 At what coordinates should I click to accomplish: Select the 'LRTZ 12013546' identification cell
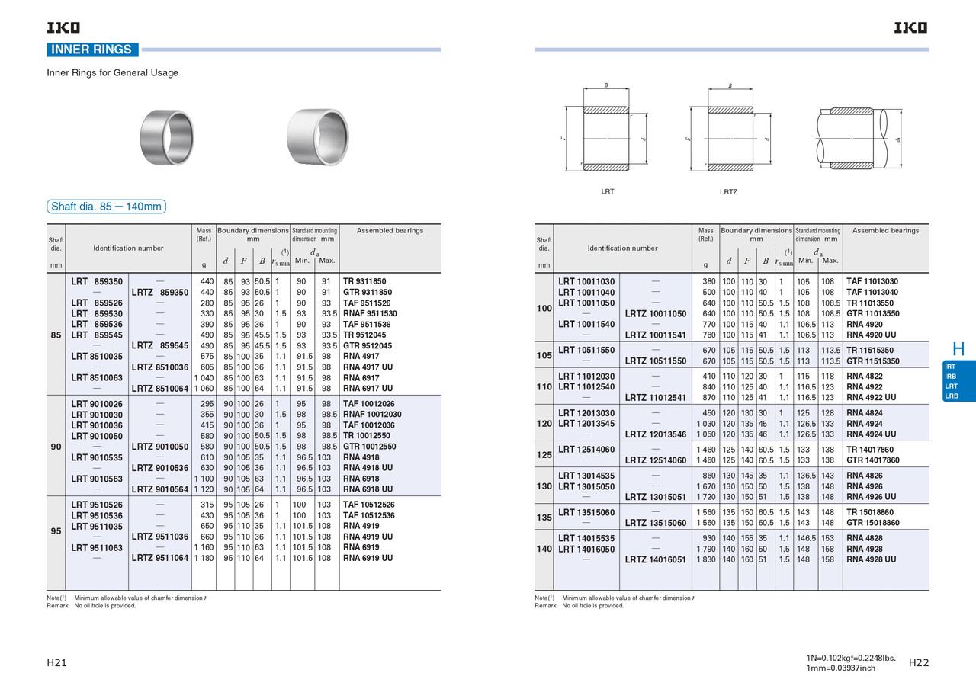(656, 434)
